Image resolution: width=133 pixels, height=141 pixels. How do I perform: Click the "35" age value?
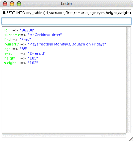[24, 49]
